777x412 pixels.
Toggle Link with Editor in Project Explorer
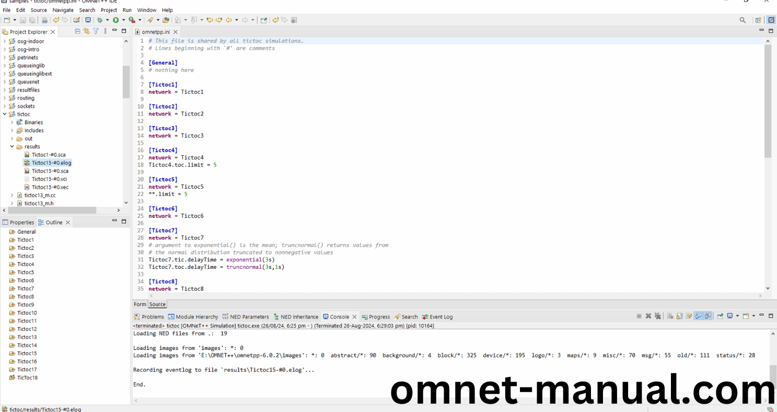pos(87,31)
